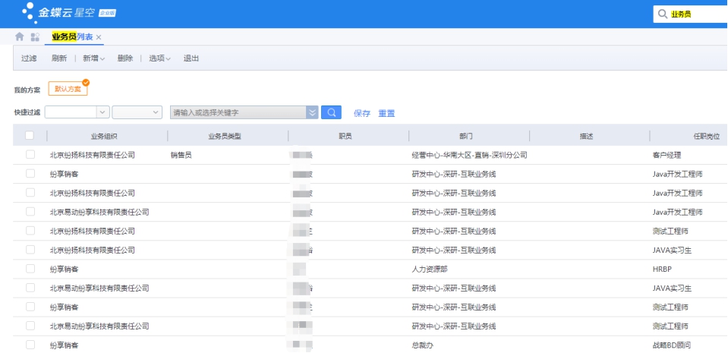The image size is (728, 353).
Task: Click the HRBP position cell
Action: pyautogui.click(x=662, y=269)
